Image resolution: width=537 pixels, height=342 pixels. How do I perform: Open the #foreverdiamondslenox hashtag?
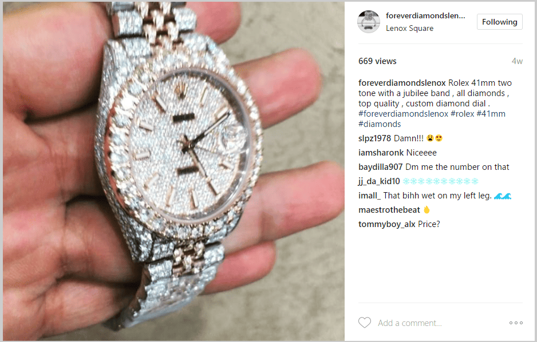click(x=403, y=114)
